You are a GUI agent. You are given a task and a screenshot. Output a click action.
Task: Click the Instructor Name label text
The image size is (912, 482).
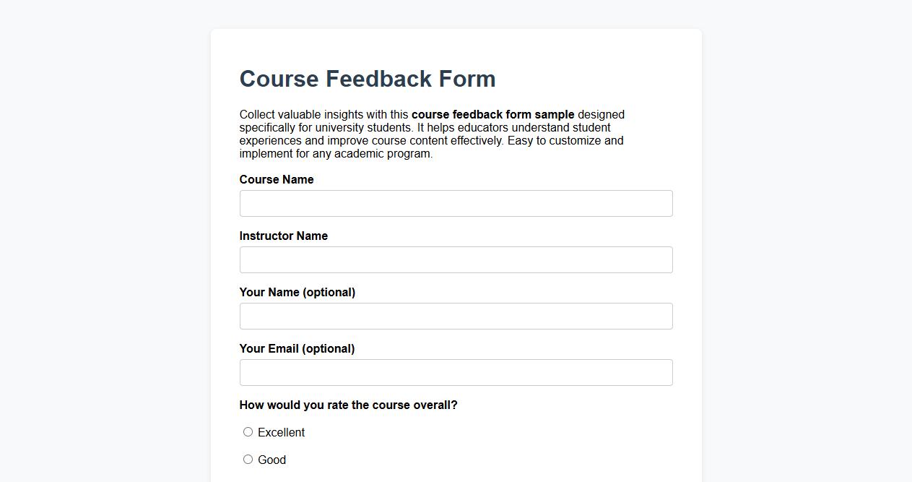[x=283, y=236]
